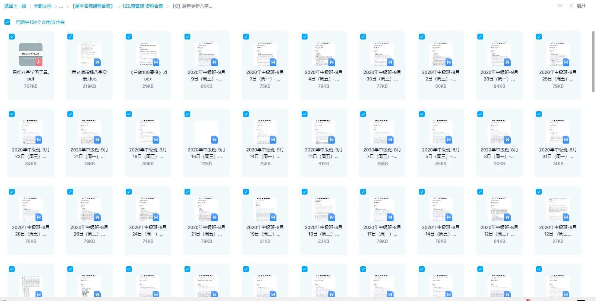Select file name 2020年中级班-8月14日（周五）
This screenshot has width=596, height=301.
441,231
